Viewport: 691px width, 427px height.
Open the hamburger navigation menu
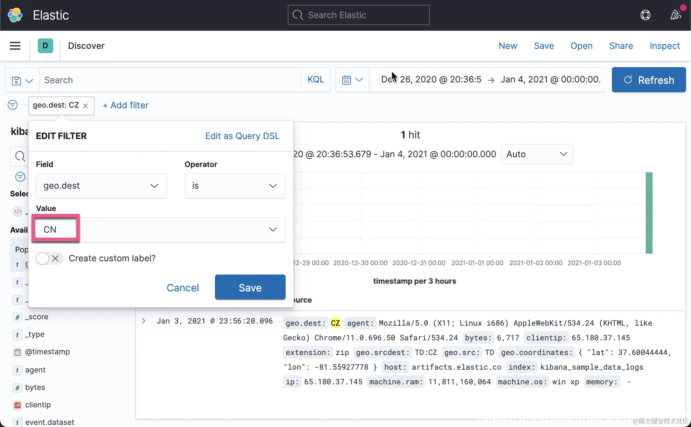[15, 46]
